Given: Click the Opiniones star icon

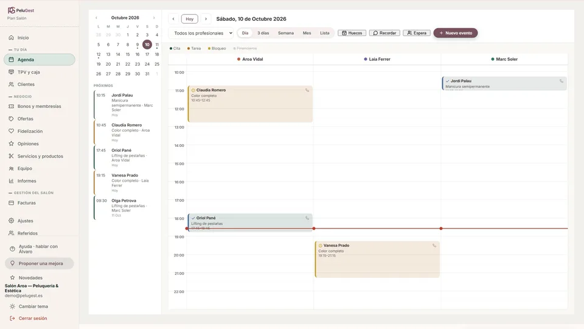Looking at the screenshot, I should point(11,144).
